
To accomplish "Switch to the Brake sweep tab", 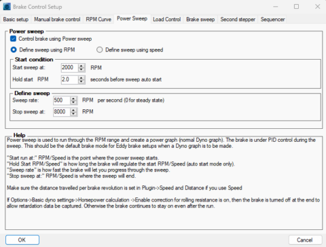I will click(x=200, y=20).
